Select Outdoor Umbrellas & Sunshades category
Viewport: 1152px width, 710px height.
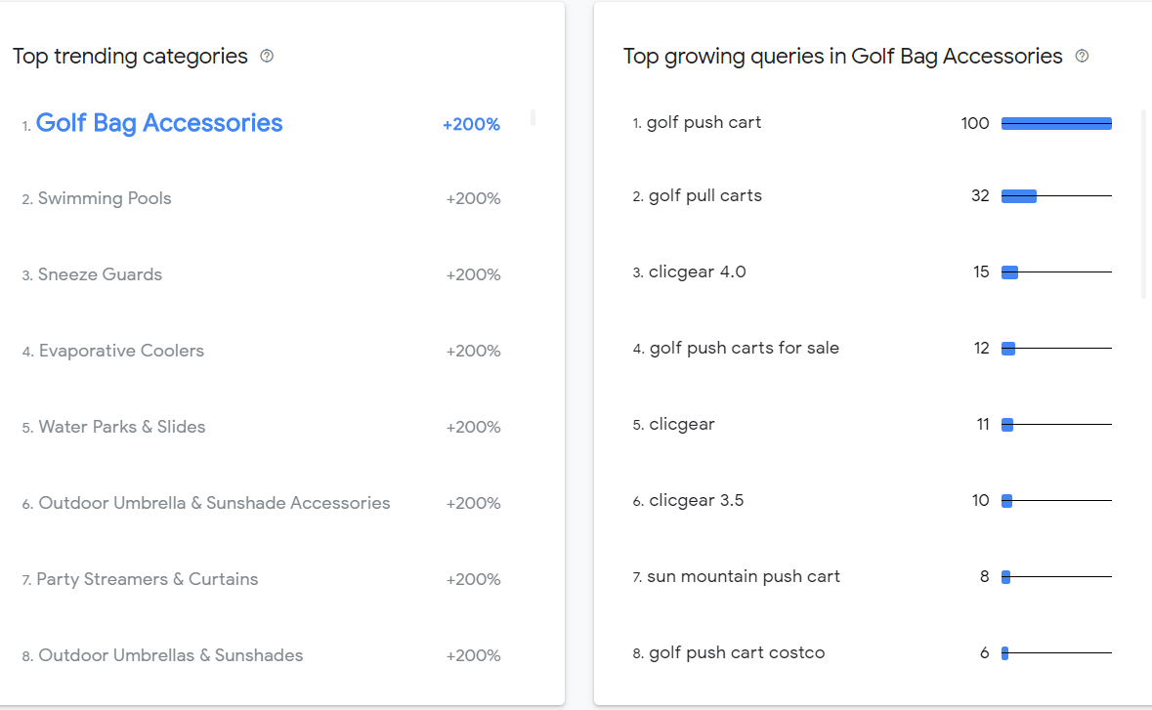[170, 655]
